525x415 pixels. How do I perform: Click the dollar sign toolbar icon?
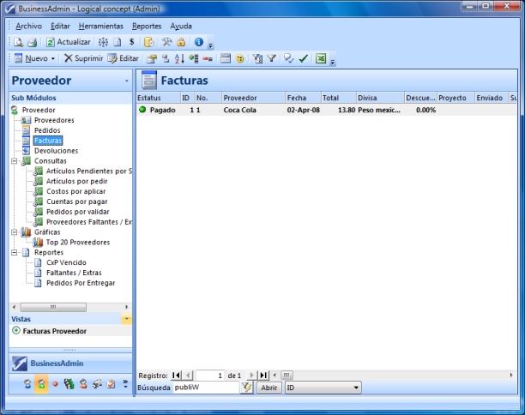click(131, 42)
